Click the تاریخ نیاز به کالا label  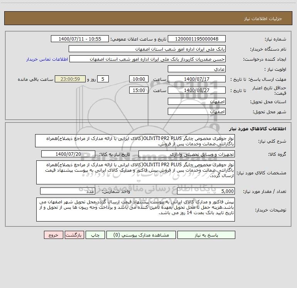pyautogui.click(x=115, y=154)
